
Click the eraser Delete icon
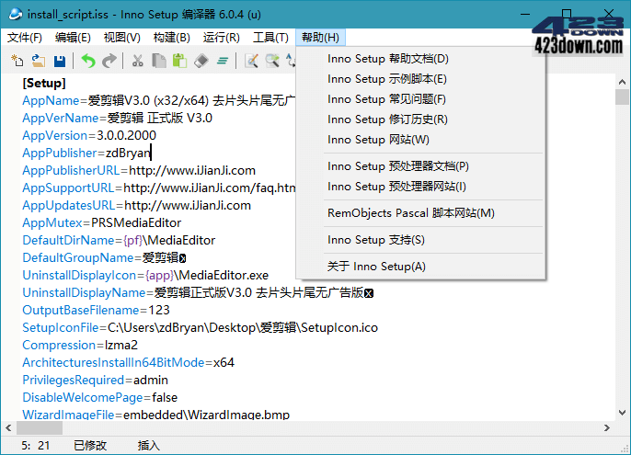coord(201,61)
